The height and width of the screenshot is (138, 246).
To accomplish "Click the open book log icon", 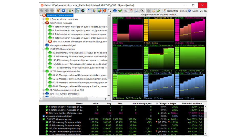I will tap(126, 11).
